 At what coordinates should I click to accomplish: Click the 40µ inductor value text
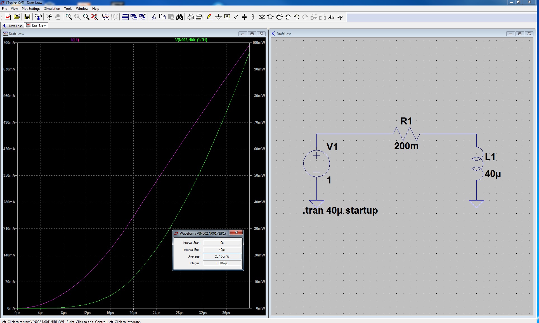click(x=493, y=174)
